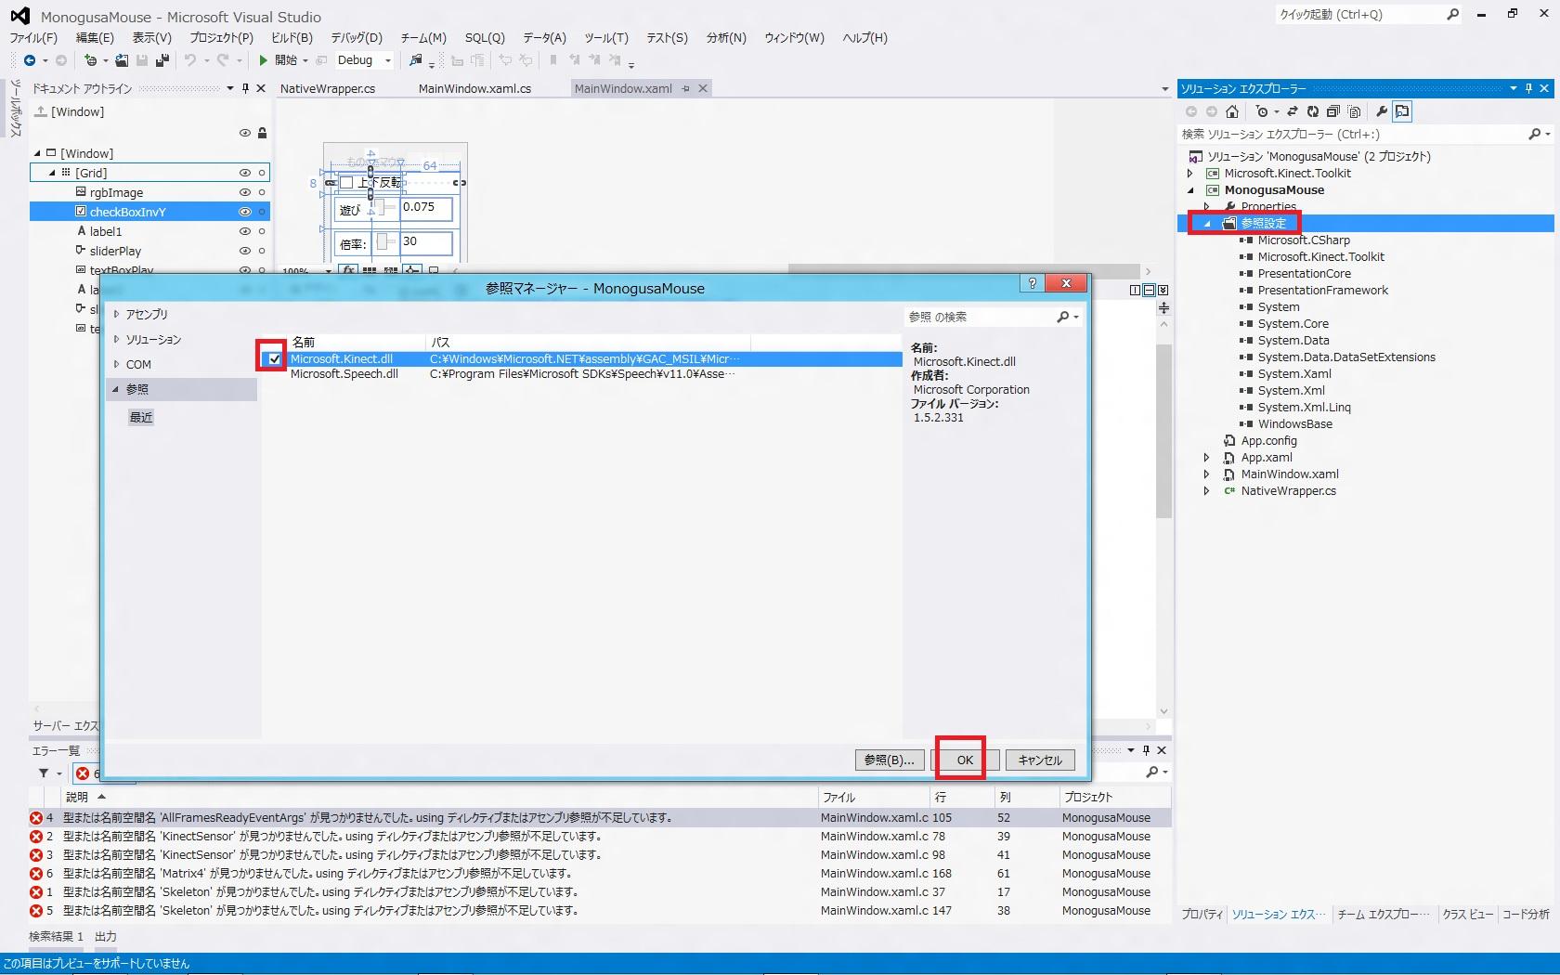1560x975 pixels.
Task: Click the wrench properties icon in Solution Explorer
Action: pyautogui.click(x=1381, y=111)
